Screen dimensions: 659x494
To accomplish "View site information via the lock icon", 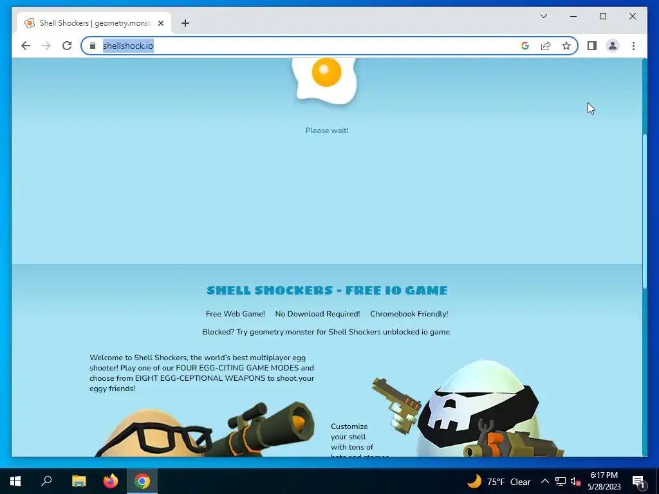I will (x=93, y=46).
